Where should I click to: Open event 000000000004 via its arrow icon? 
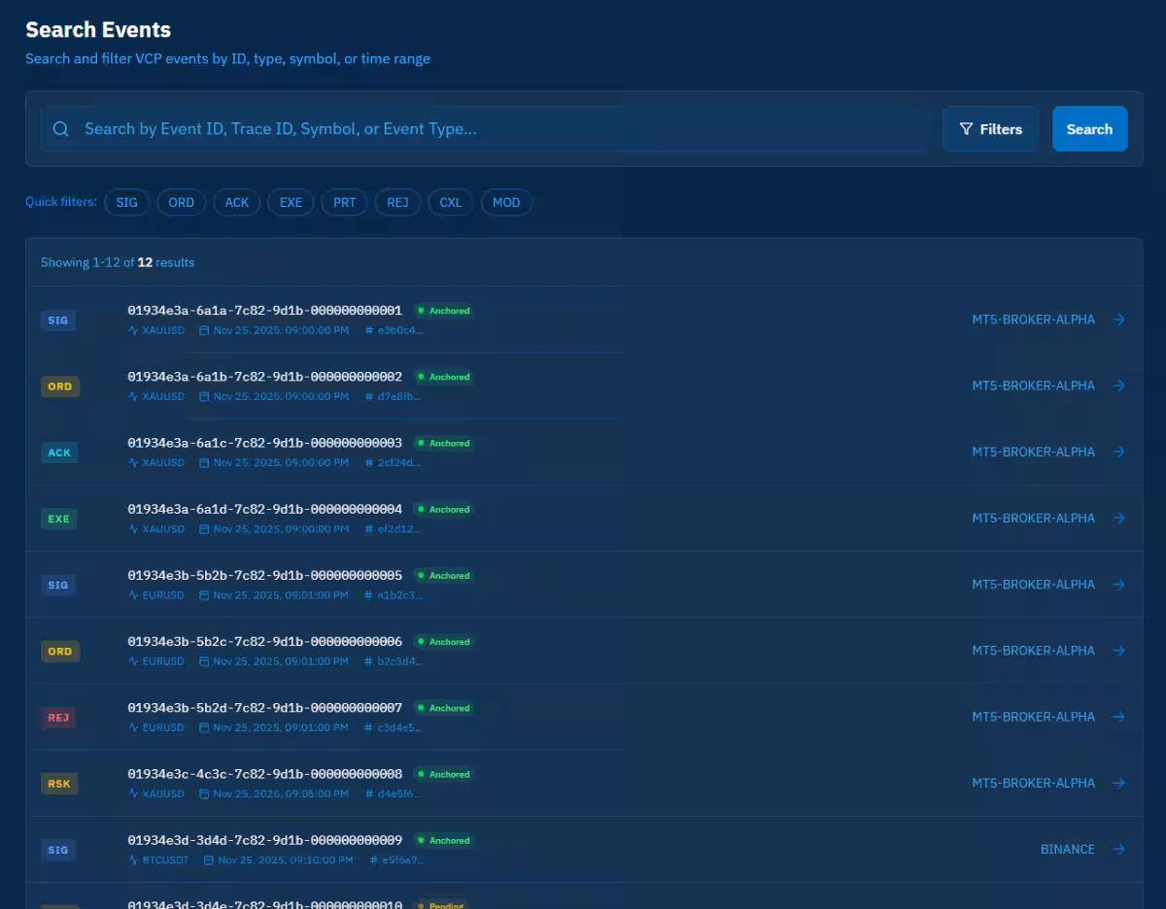coord(1118,519)
